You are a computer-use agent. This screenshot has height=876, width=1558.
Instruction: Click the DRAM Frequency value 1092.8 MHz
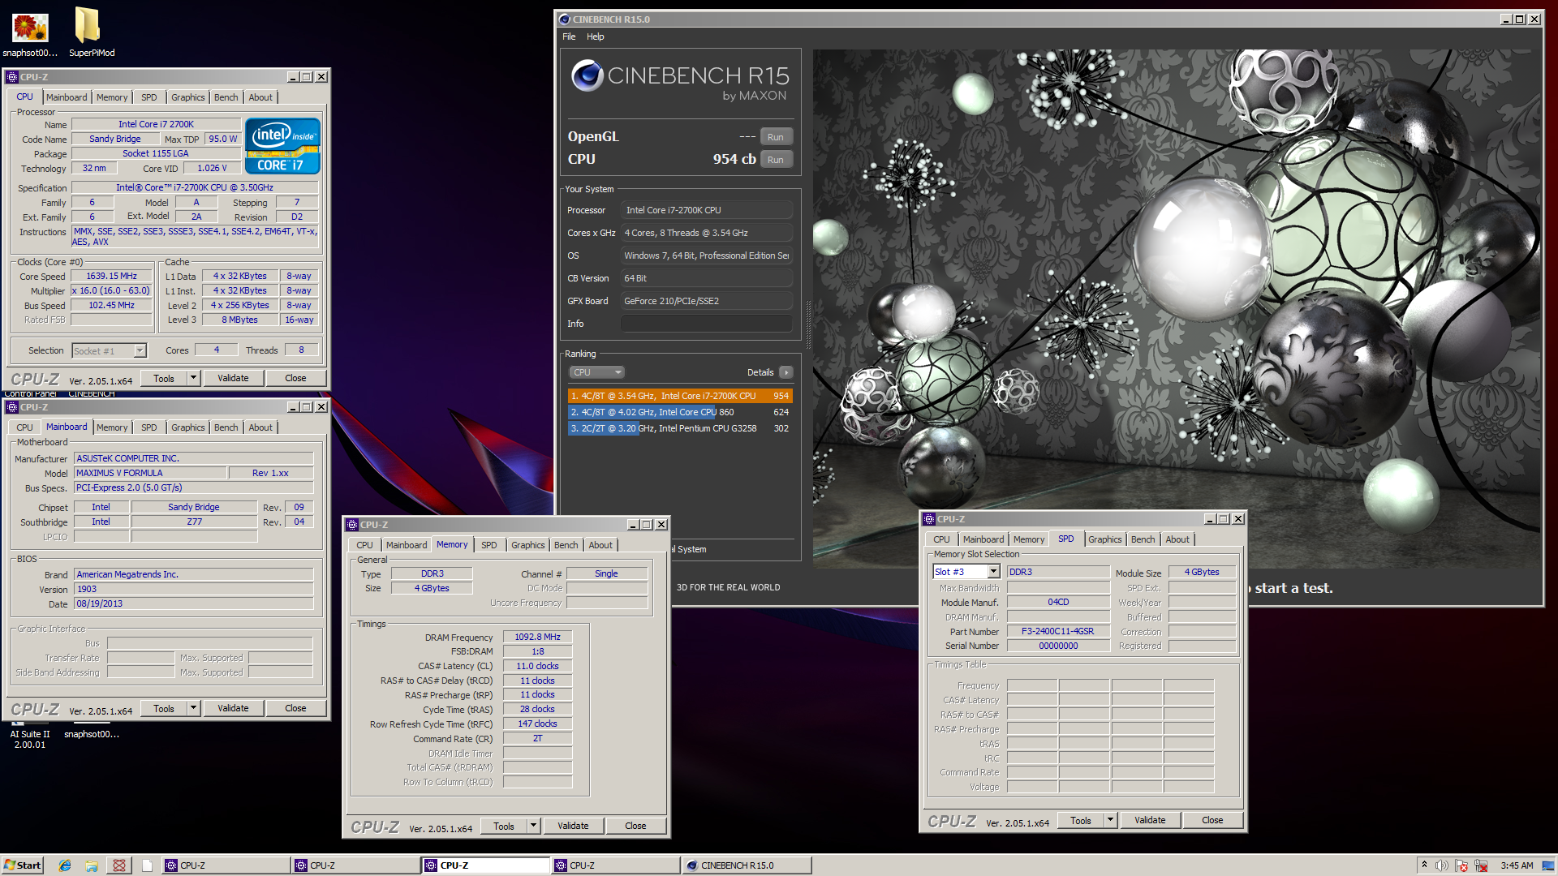coord(537,637)
